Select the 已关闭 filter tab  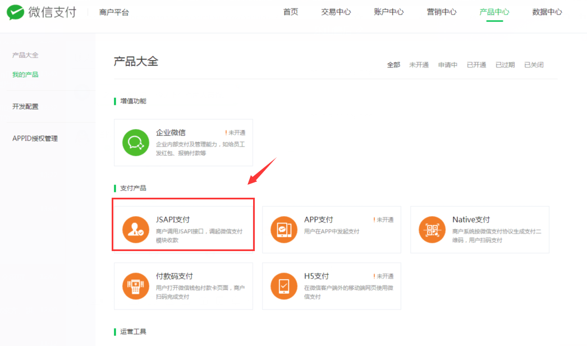point(533,65)
